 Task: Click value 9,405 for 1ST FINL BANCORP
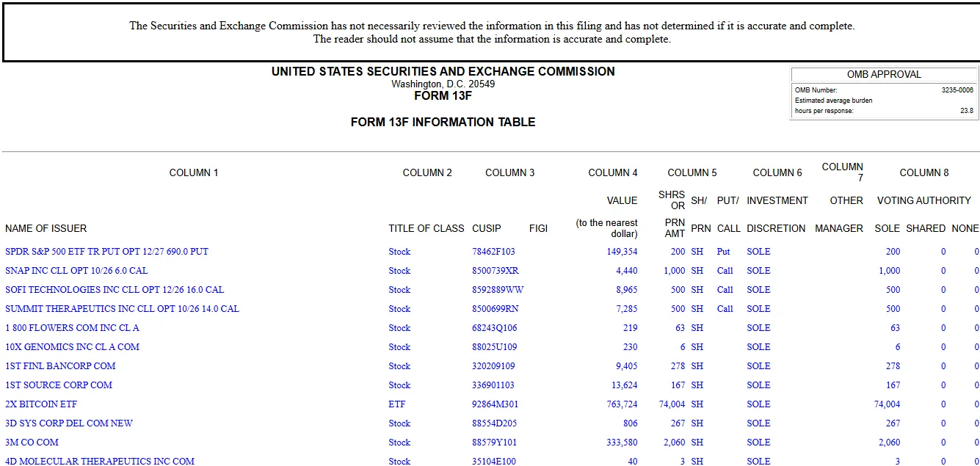click(627, 366)
